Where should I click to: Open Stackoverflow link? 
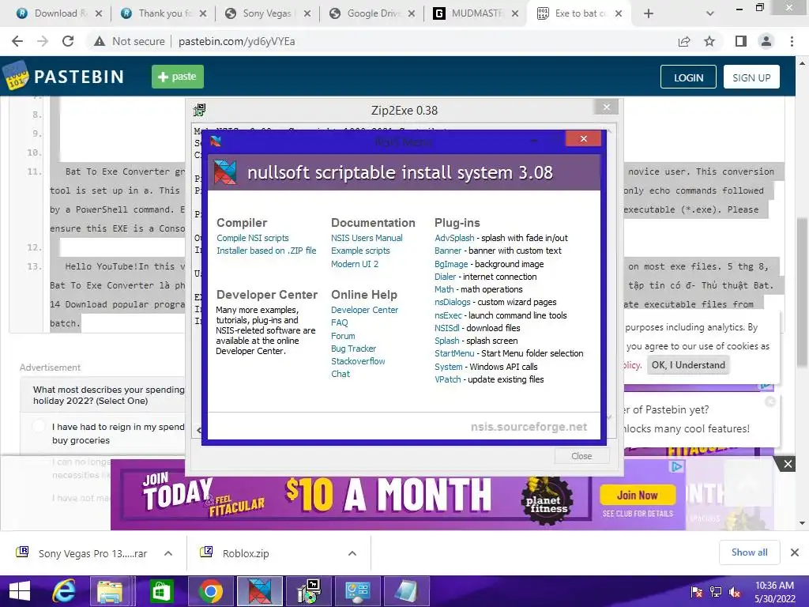pyautogui.click(x=358, y=361)
